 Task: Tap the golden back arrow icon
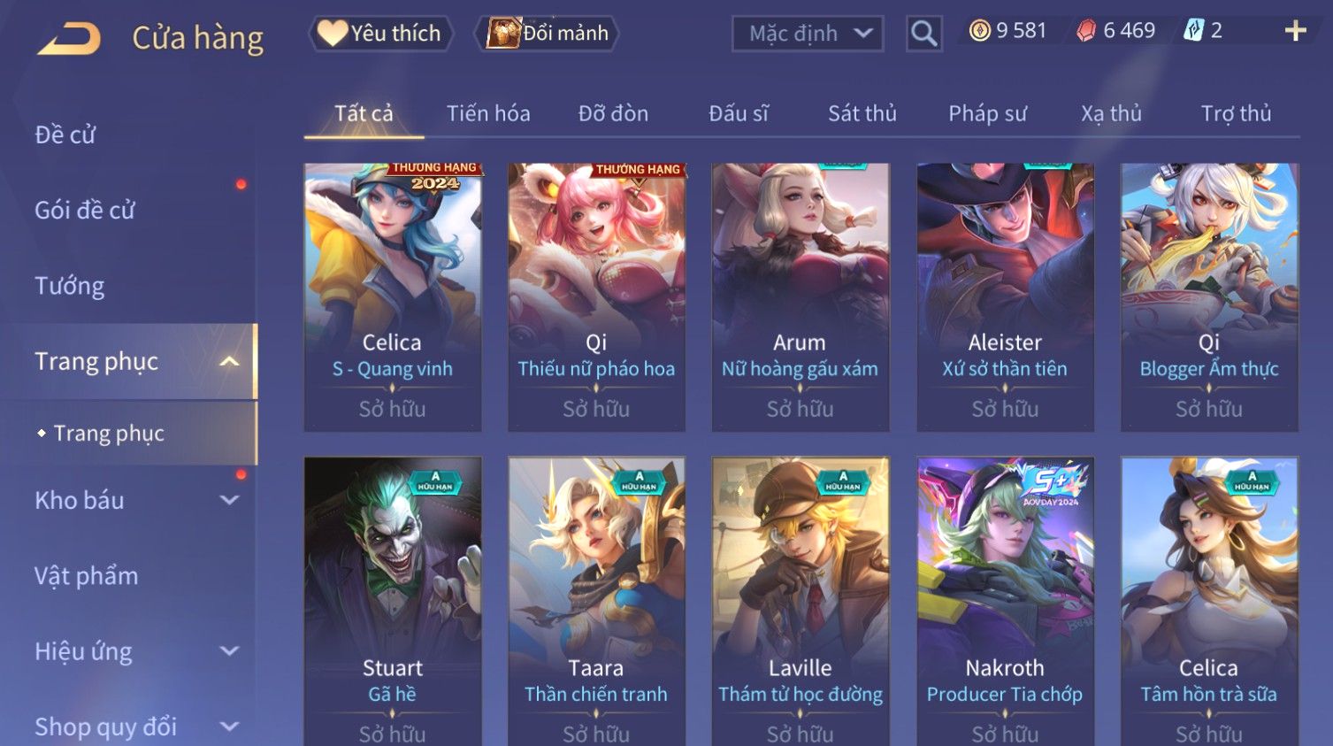[x=69, y=38]
